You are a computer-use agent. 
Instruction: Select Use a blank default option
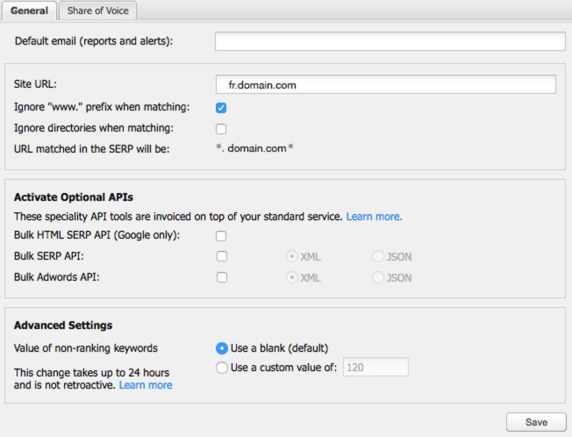pos(223,348)
